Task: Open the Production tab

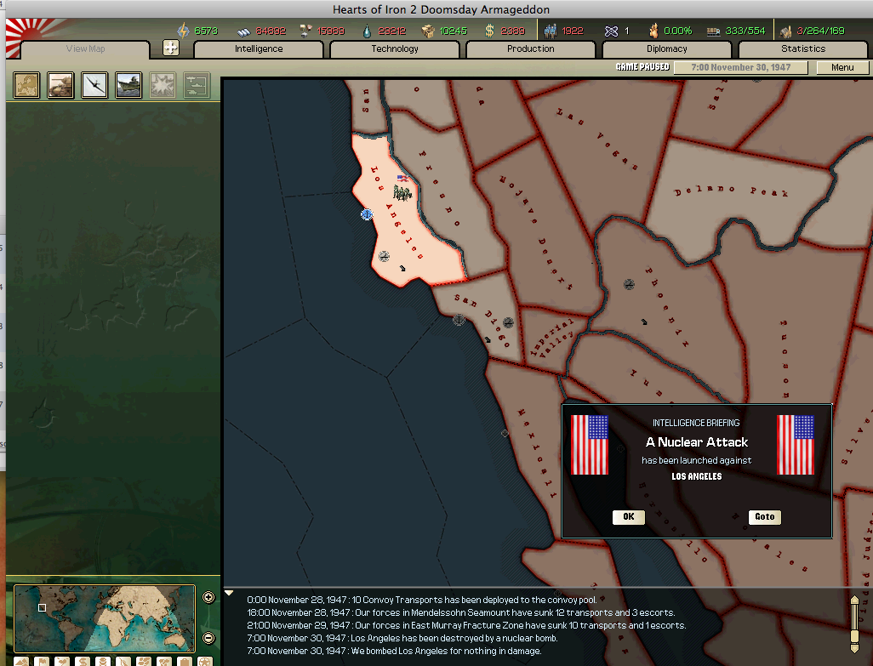Action: tap(531, 49)
